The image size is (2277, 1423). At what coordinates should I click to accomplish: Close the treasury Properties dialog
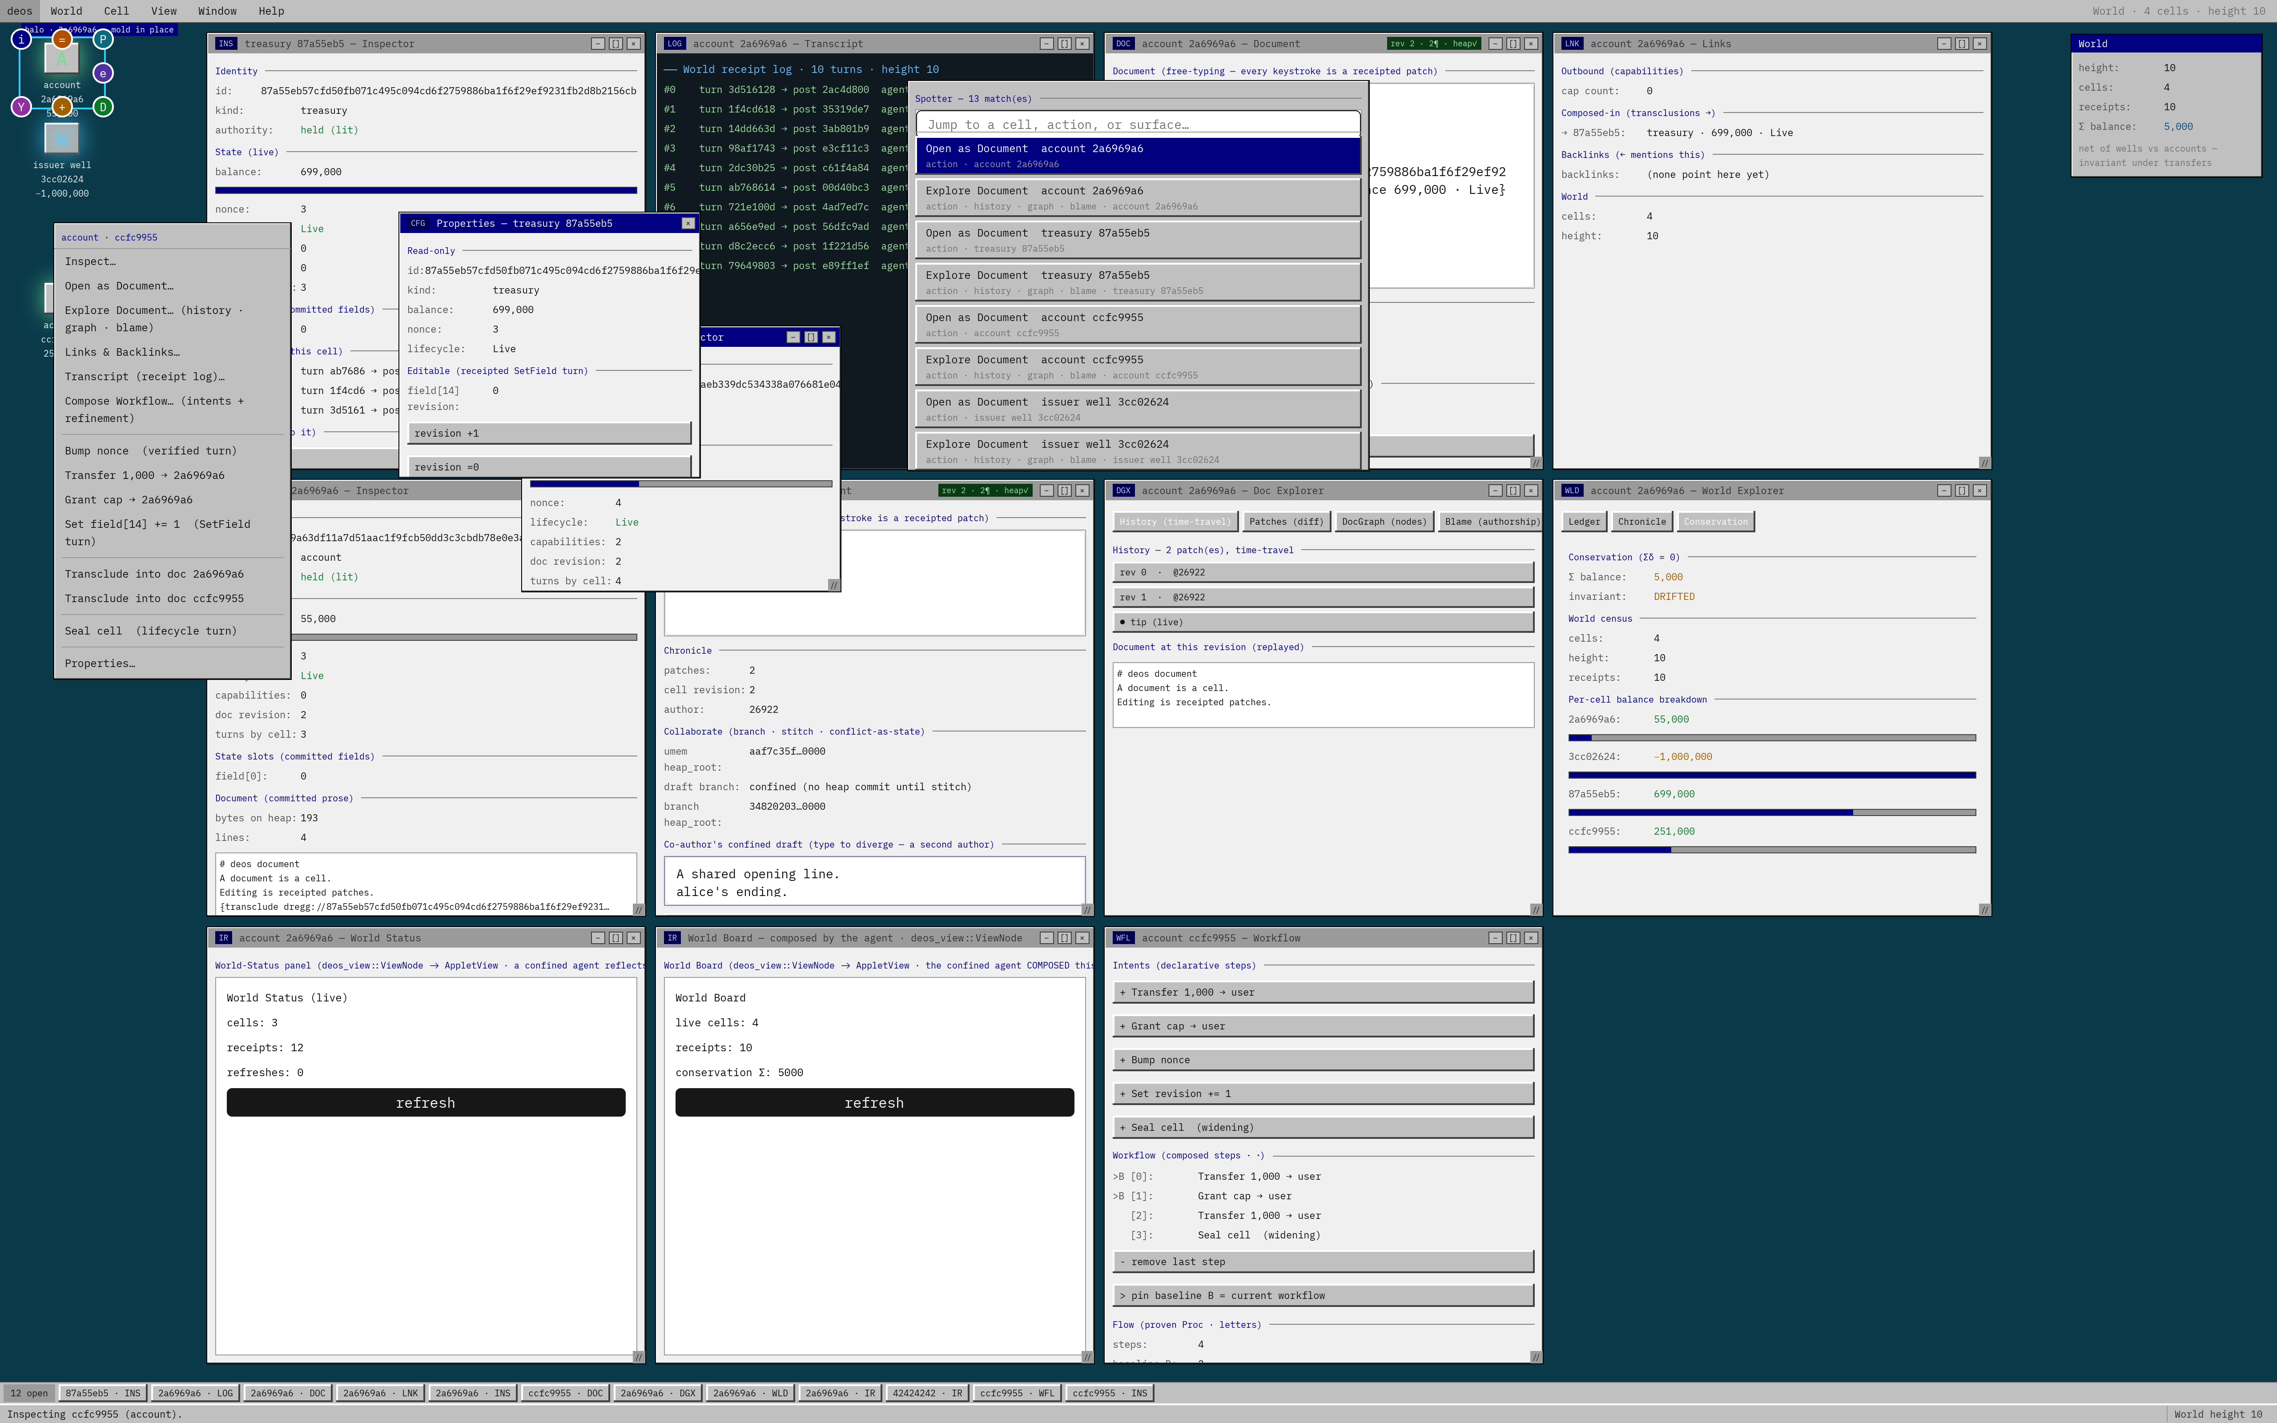(x=688, y=223)
